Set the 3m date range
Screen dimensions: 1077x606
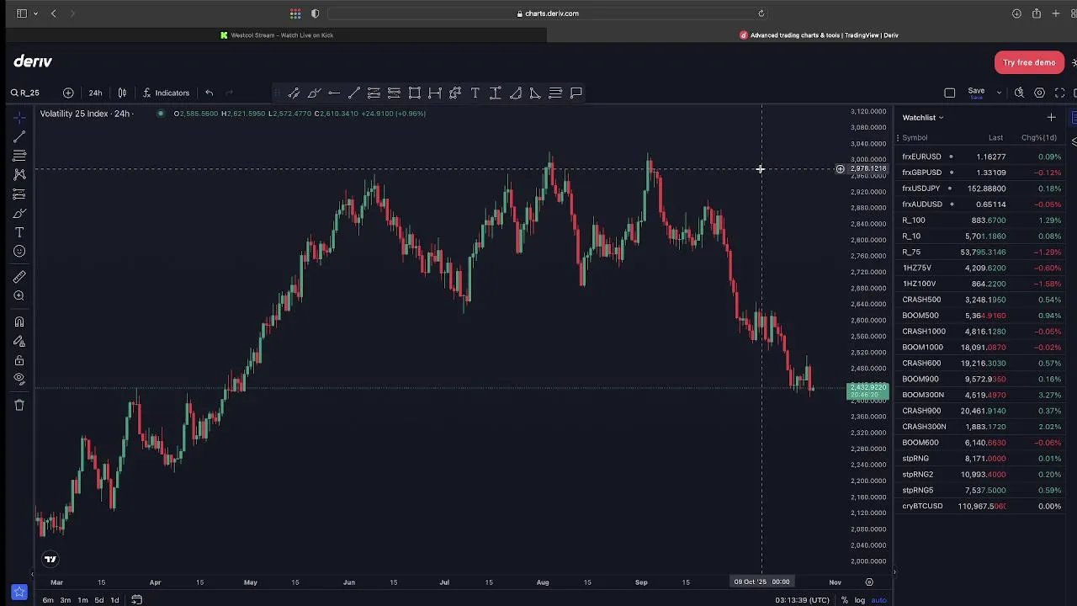pos(66,600)
